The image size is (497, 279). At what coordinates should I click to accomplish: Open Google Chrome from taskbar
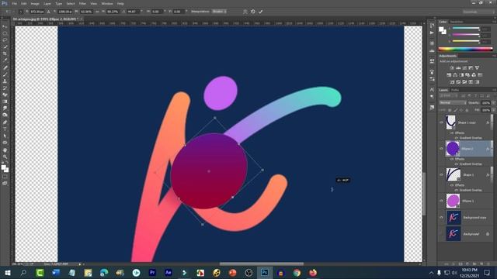pyautogui.click(x=297, y=272)
